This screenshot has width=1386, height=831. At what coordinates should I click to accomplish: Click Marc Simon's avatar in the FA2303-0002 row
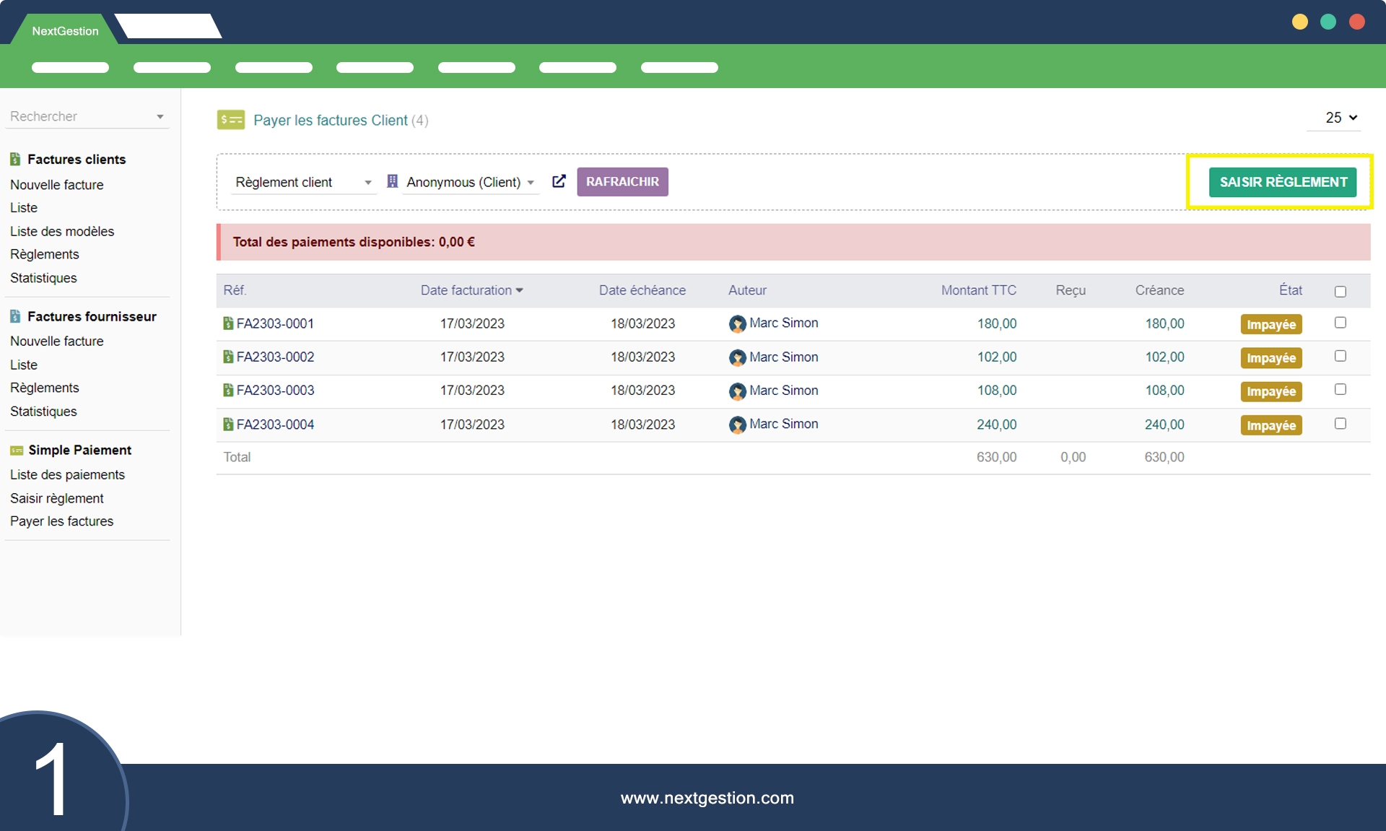tap(737, 357)
